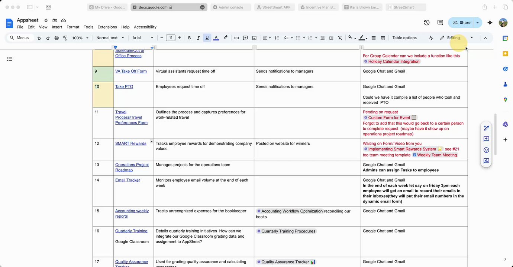Open the text alignment dropdown
The height and width of the screenshot is (267, 513).
click(267, 38)
